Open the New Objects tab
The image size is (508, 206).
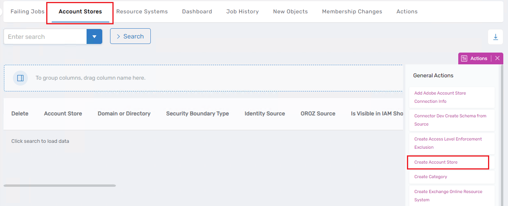[290, 11]
